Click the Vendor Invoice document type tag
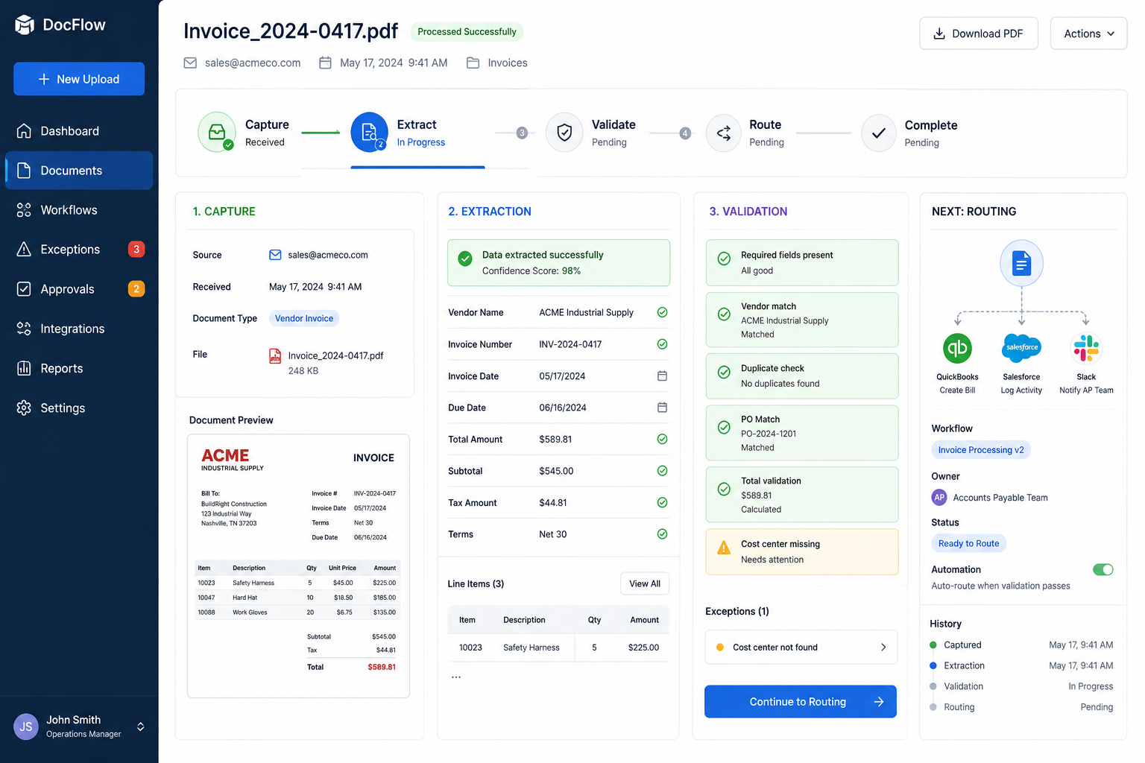1145x763 pixels. click(304, 318)
